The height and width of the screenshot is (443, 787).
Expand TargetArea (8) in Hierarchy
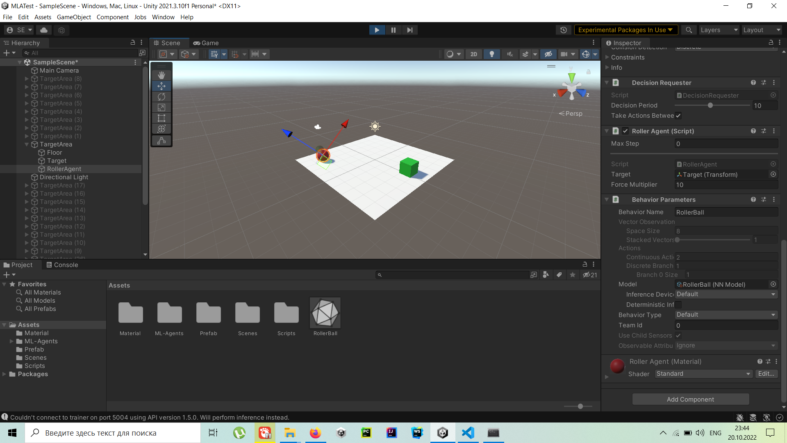click(x=27, y=79)
